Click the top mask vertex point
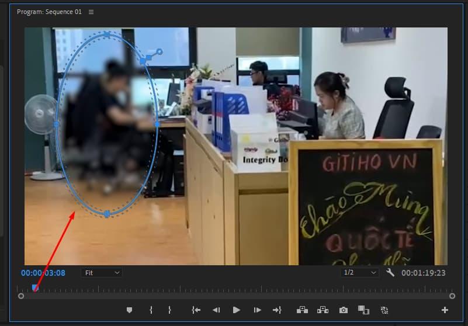The image size is (468, 326). click(107, 35)
